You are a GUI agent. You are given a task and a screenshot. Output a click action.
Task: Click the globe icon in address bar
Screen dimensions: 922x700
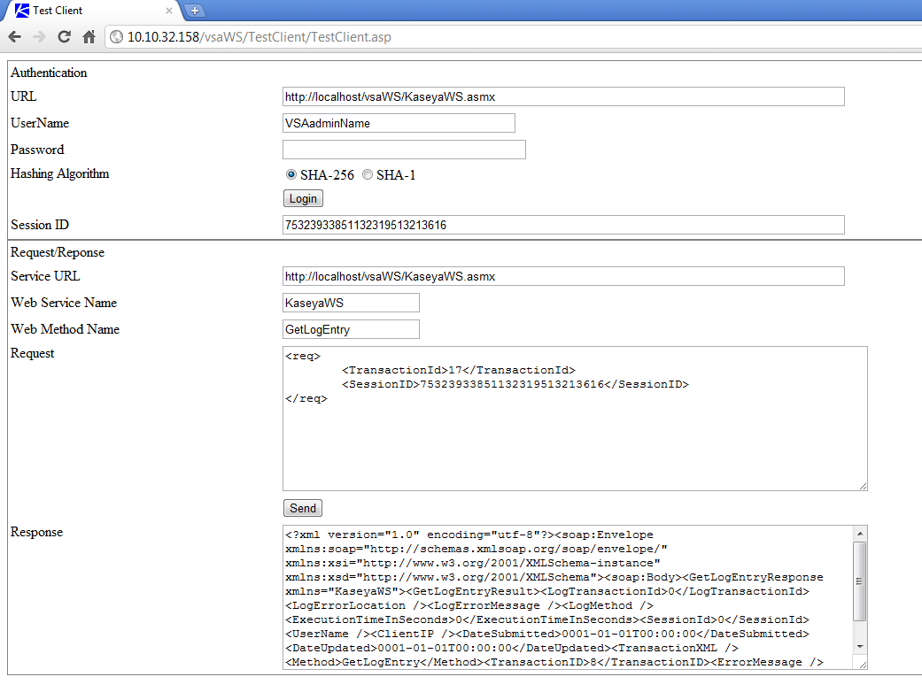116,37
